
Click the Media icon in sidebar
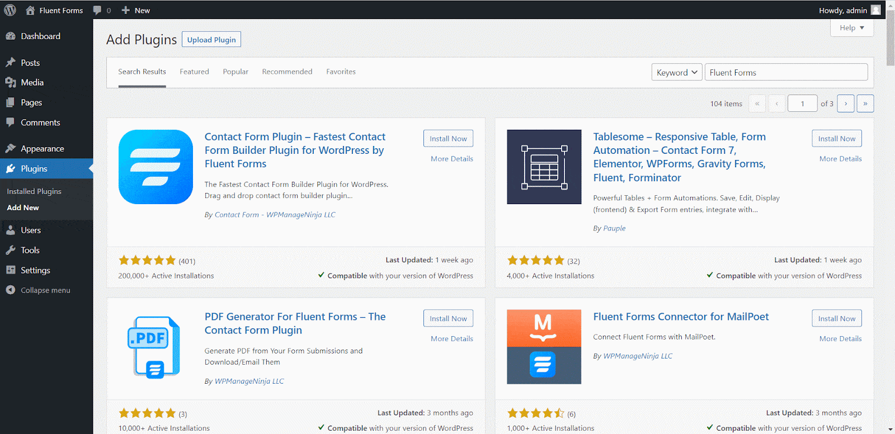point(11,83)
